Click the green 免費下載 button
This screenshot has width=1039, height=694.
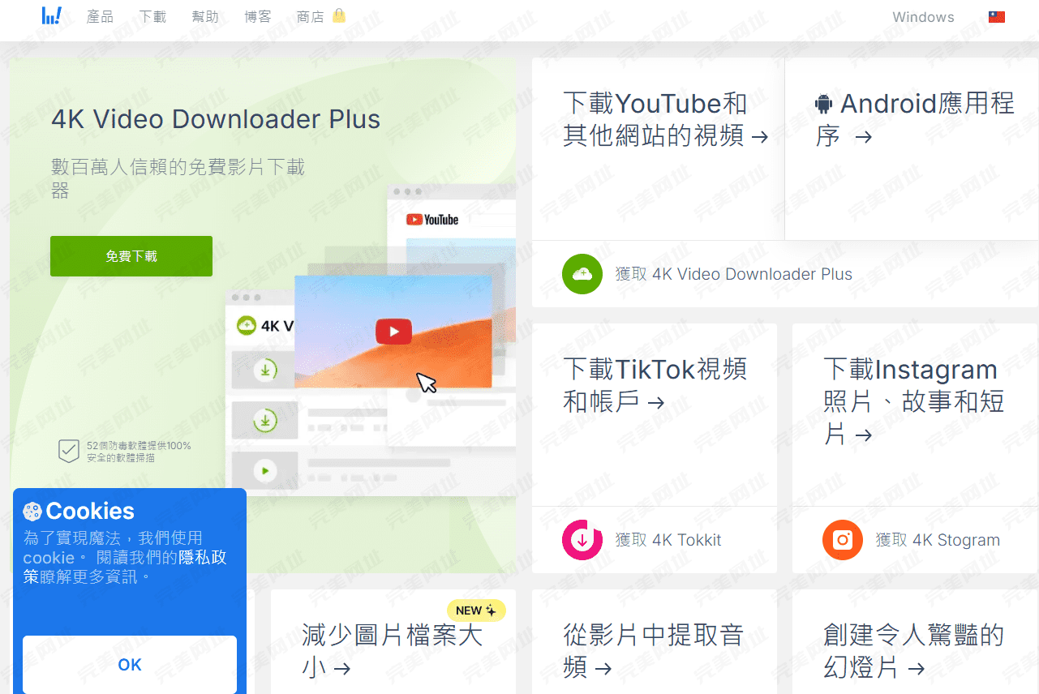click(x=131, y=256)
